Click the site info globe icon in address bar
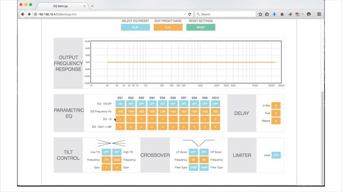342x192 pixels. [35, 14]
